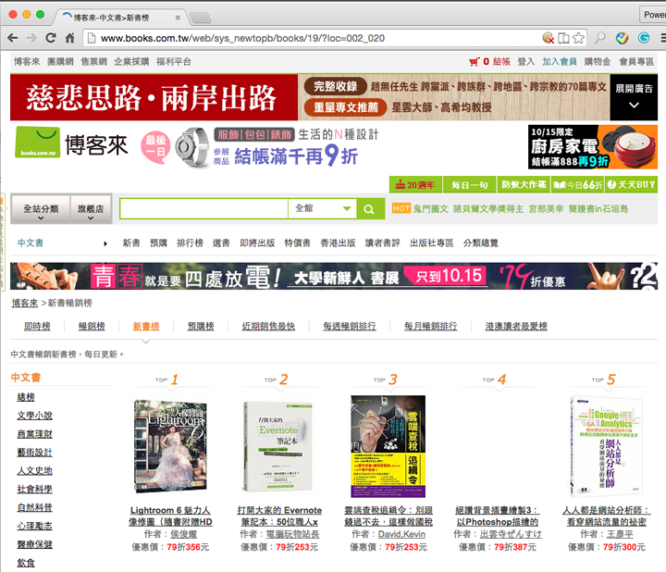Click the 大學新鮮人書展 banner

click(334, 276)
